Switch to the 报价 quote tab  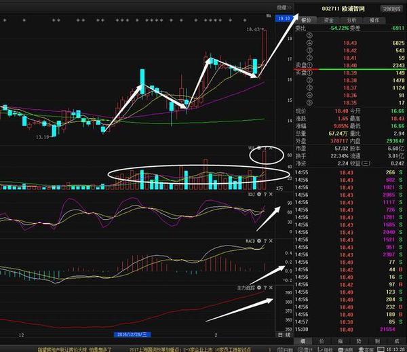click(306, 20)
